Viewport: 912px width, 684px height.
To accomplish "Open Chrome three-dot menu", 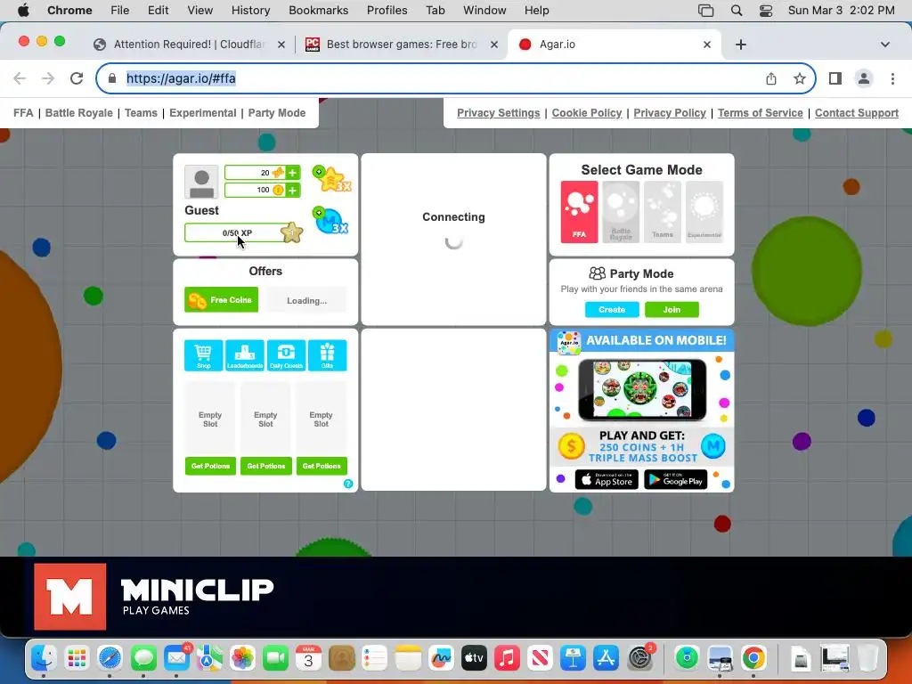I will (x=892, y=78).
